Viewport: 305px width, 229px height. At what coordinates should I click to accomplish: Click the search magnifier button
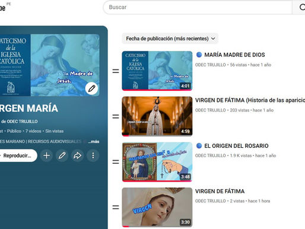[300, 7]
